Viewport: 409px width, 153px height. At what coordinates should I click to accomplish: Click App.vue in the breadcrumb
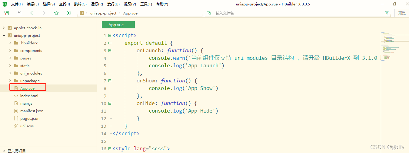click(x=130, y=13)
